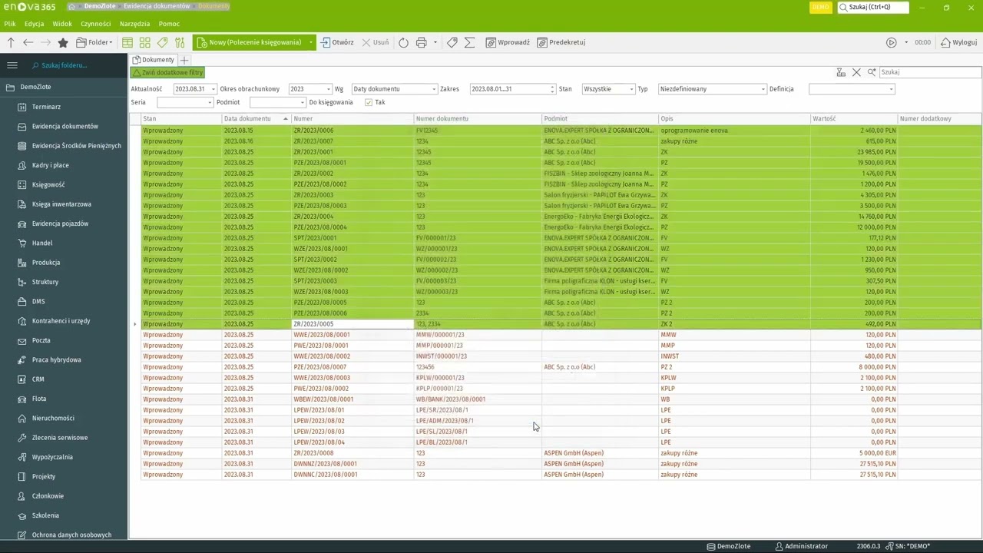This screenshot has height=553, width=983.
Task: Clear the filter with the X icon
Action: coord(856,72)
